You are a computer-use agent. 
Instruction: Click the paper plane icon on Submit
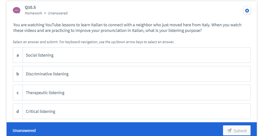tap(229, 131)
